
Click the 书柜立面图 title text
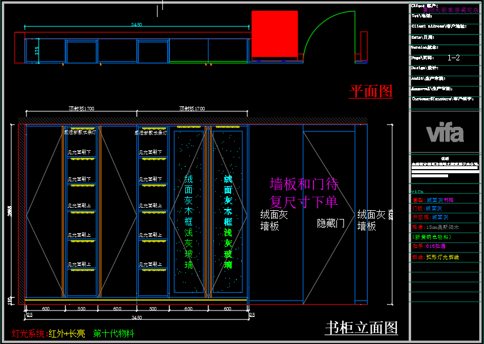coord(361,328)
